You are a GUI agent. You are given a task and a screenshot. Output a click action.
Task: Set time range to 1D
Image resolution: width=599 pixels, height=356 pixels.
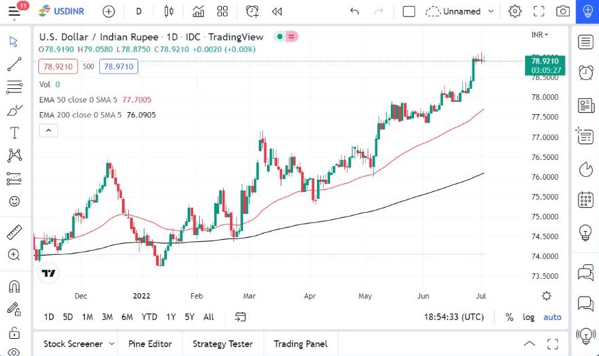pos(49,317)
